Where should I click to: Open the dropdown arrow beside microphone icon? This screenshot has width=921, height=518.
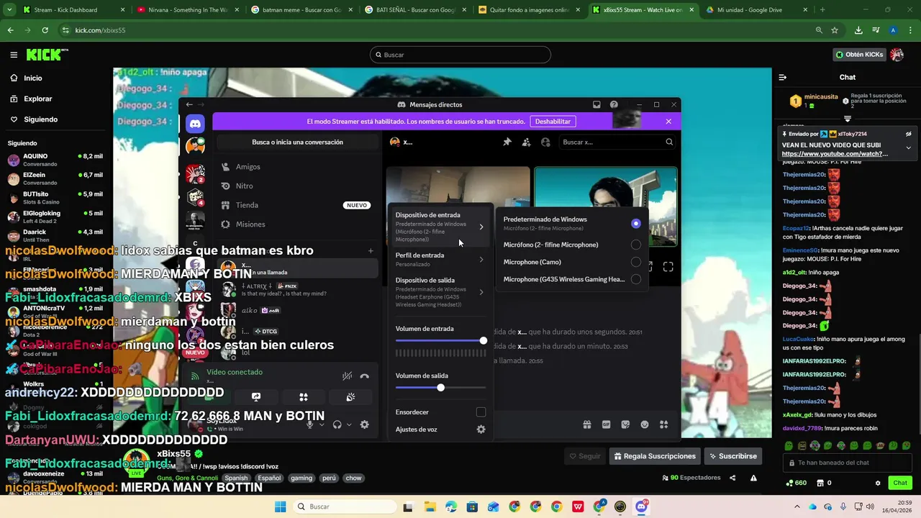321,424
